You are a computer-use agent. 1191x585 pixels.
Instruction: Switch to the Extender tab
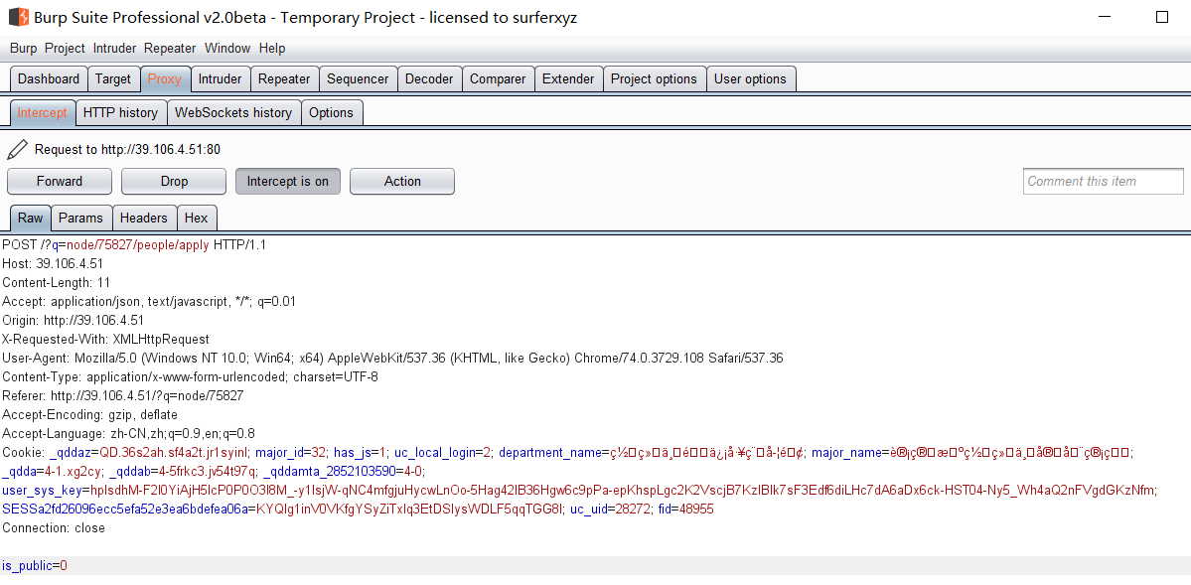point(568,79)
